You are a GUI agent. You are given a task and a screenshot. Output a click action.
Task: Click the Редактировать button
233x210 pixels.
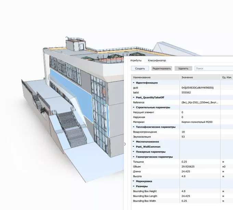(161, 69)
